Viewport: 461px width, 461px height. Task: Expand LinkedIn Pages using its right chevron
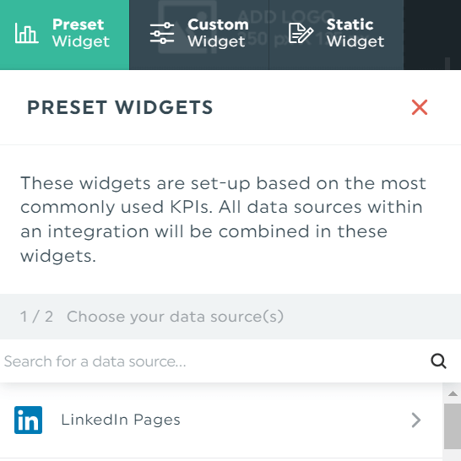pos(416,420)
